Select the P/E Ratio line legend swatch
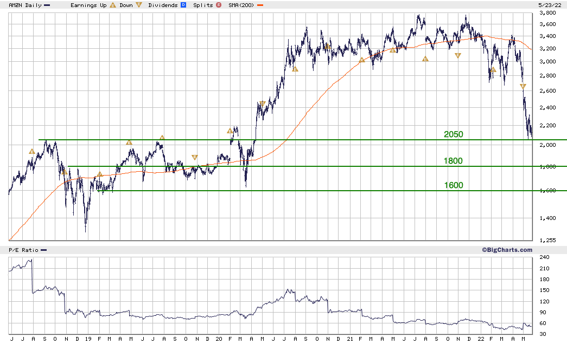Image resolution: width=567 pixels, height=344 pixels. [x=44, y=250]
